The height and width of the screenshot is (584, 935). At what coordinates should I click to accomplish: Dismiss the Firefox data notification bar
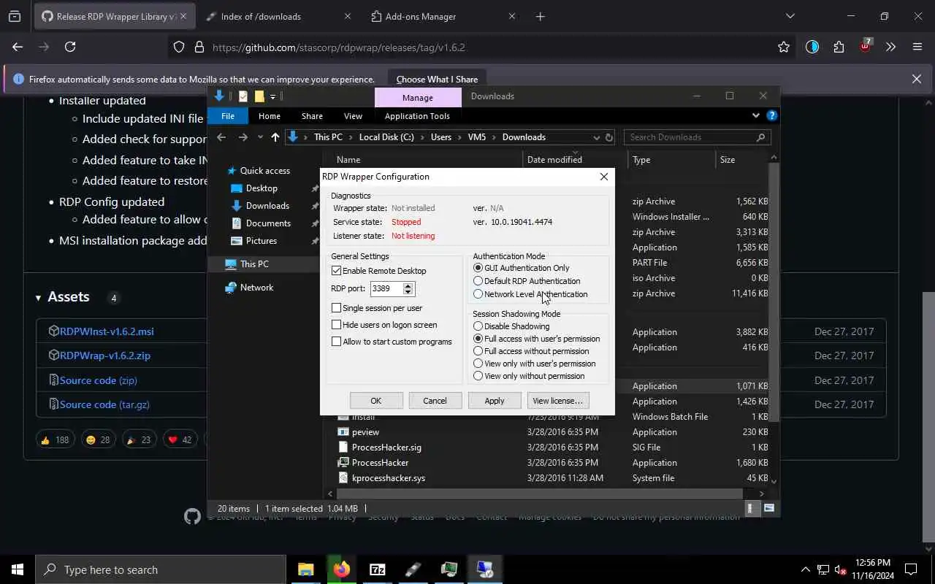917,79
